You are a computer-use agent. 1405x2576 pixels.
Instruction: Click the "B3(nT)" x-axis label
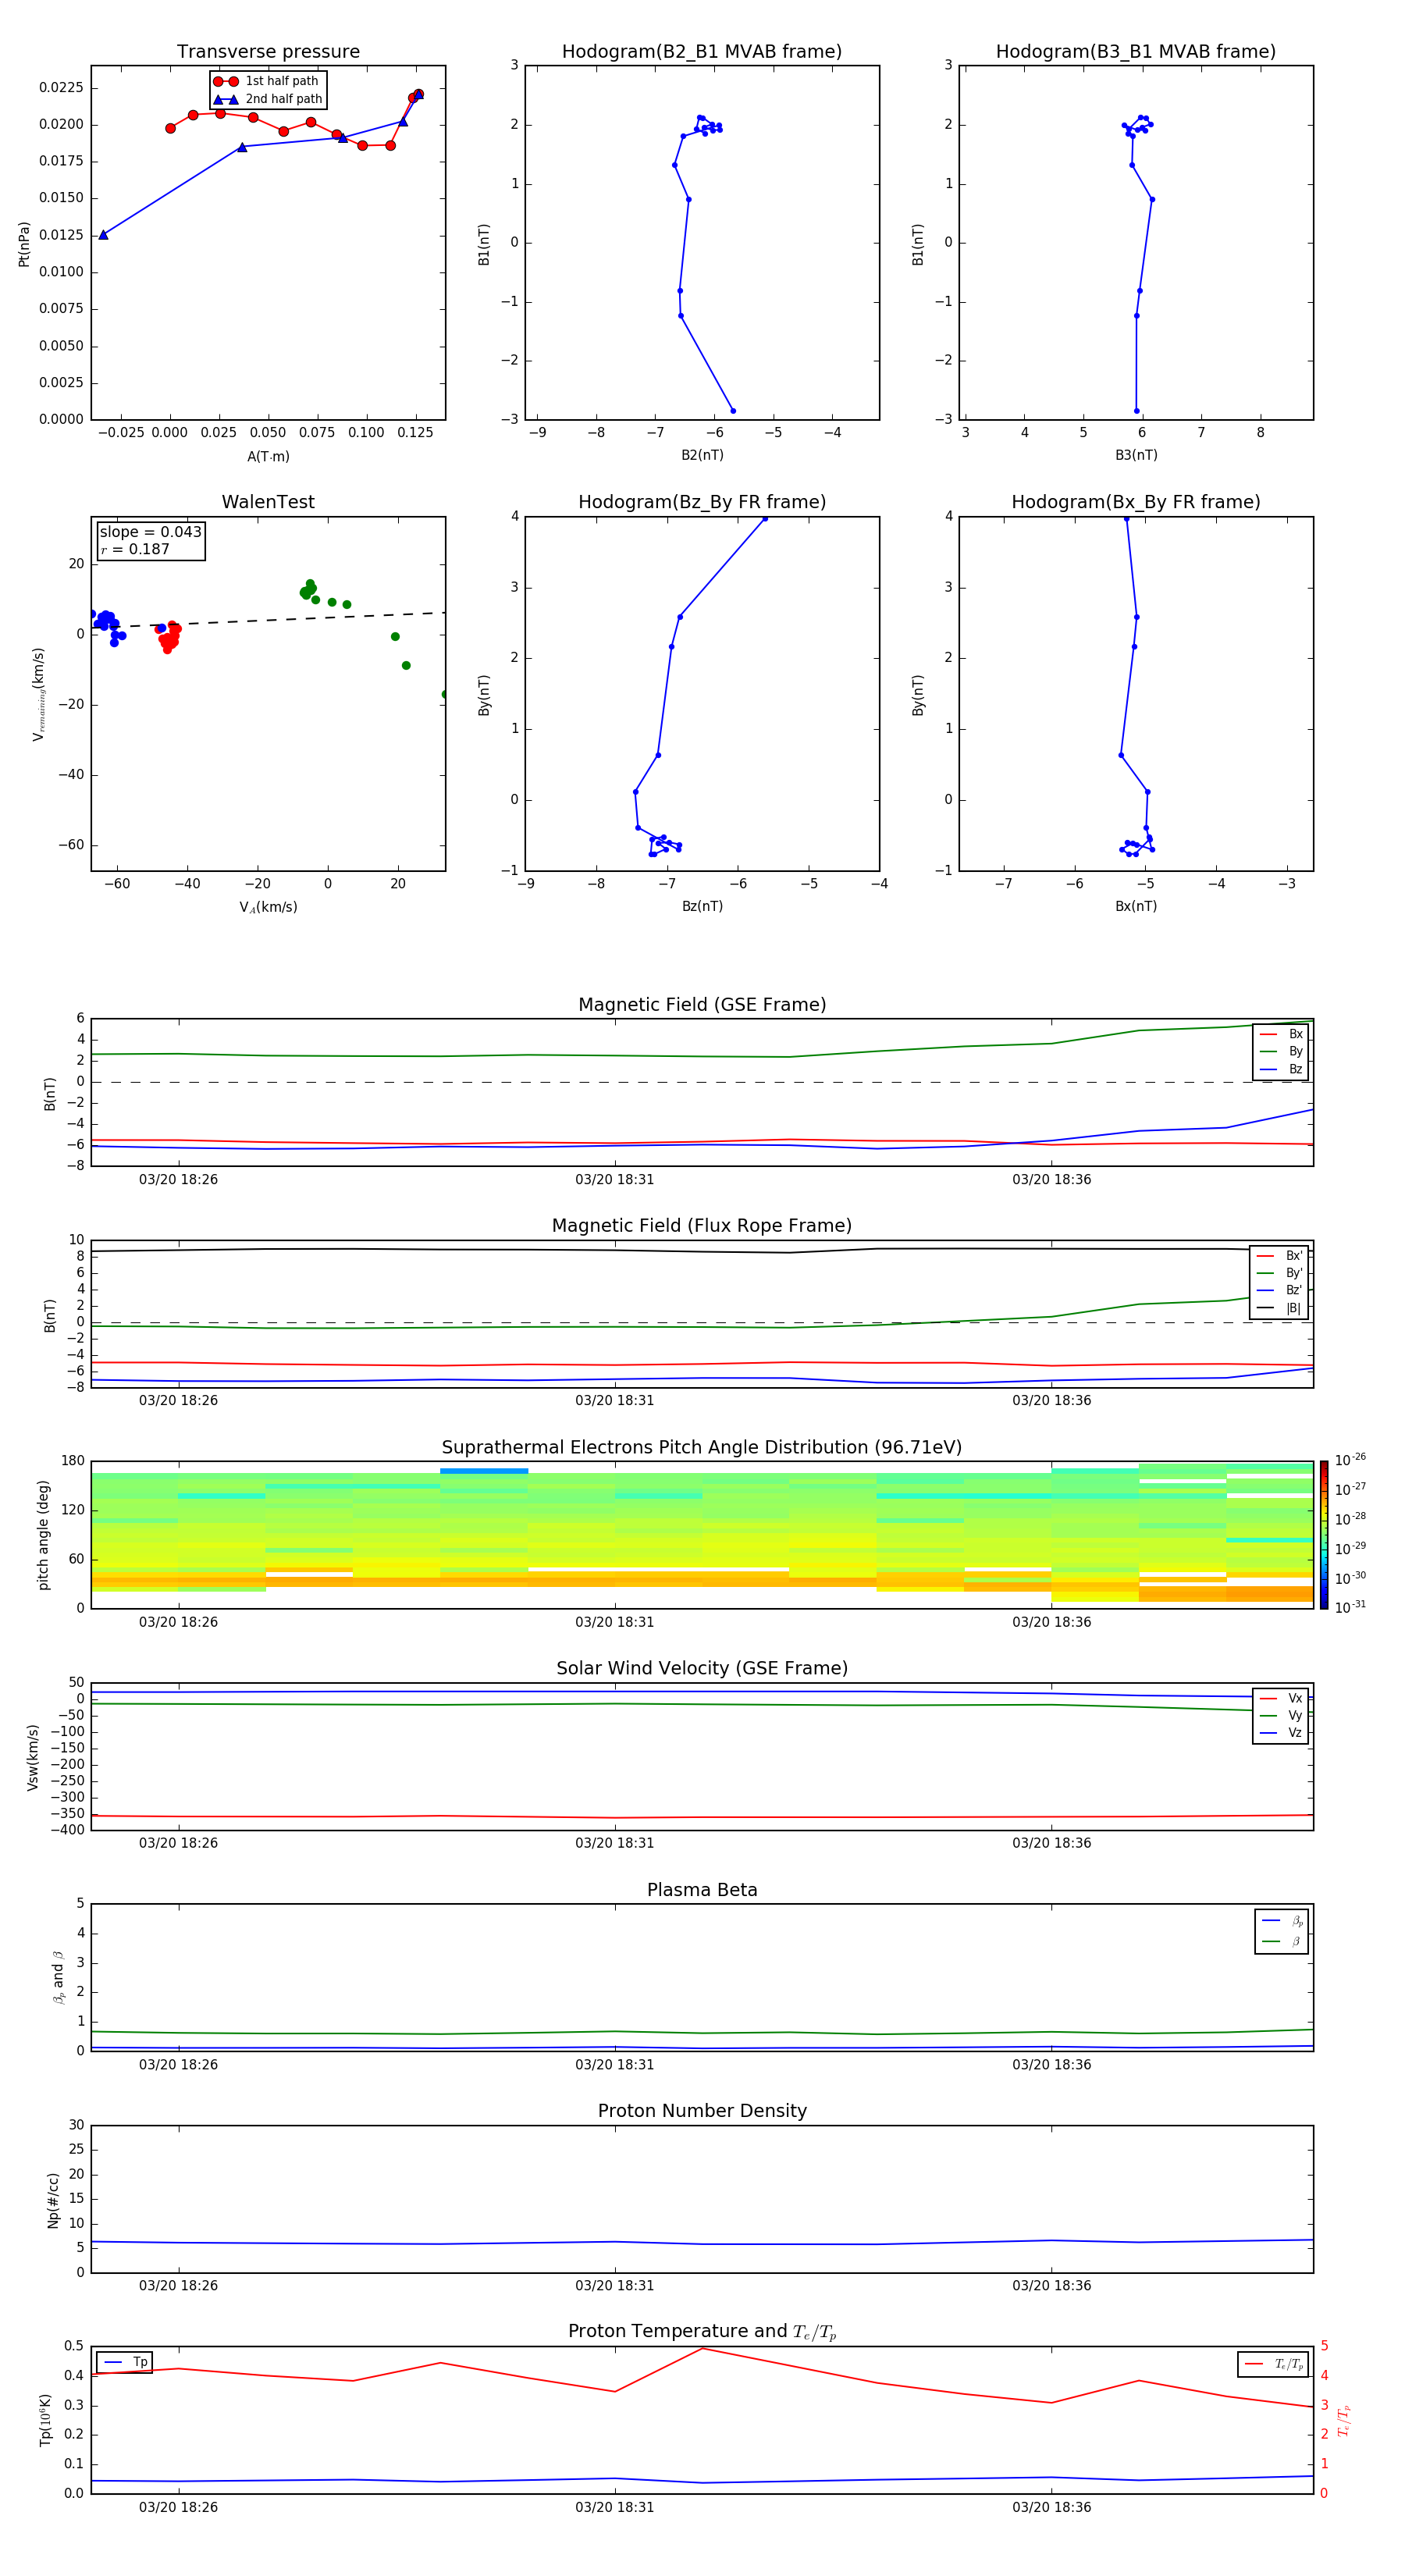[1136, 455]
